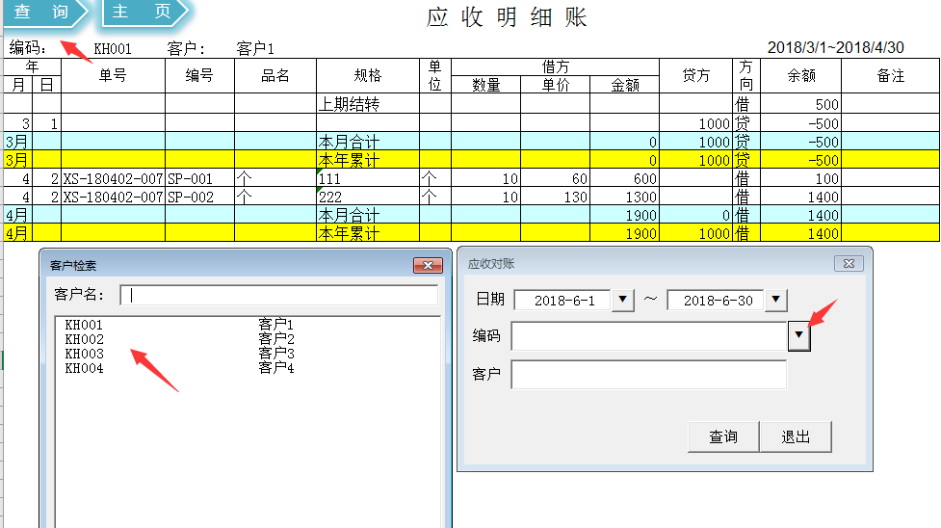Click the 应收明细账 title

click(507, 16)
